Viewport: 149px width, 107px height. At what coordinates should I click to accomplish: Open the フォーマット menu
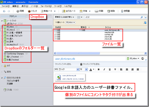pos(46,6)
